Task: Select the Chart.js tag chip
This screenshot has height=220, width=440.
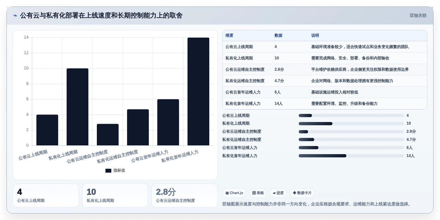Action: (x=234, y=193)
